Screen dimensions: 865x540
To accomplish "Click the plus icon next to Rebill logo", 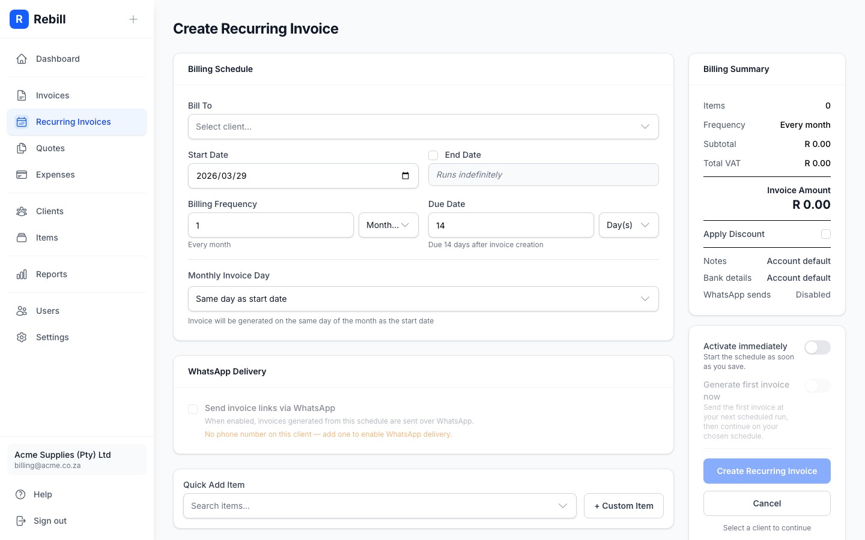I will [x=133, y=19].
